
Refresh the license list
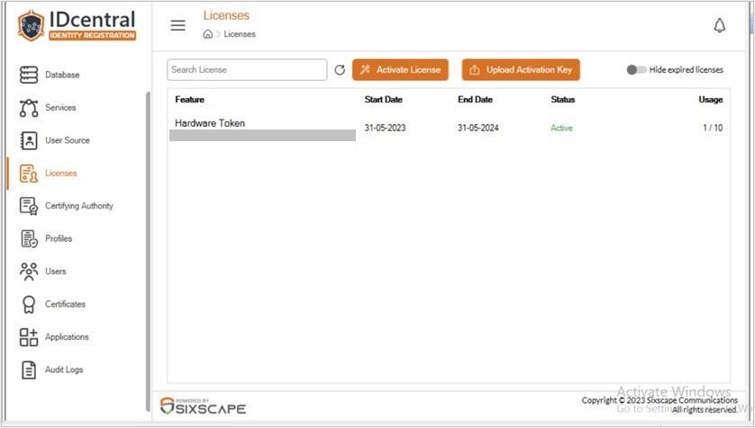[340, 70]
